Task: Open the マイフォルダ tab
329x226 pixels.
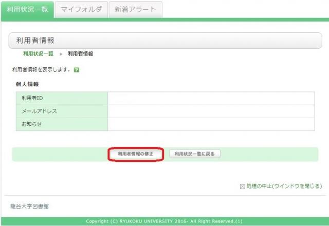Action: (x=81, y=9)
